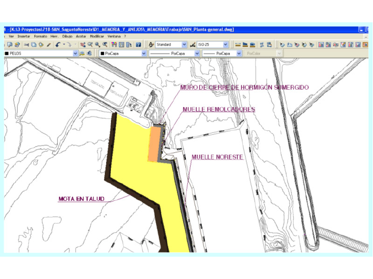Viewport: 373px width, 279px height.
Task: Click the copy icon in the toolbar
Action: (34, 45)
